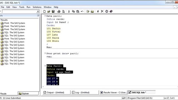Switch to the Explorer tab
Image resolution: width=178 pixels, height=100 pixels.
click(28, 94)
